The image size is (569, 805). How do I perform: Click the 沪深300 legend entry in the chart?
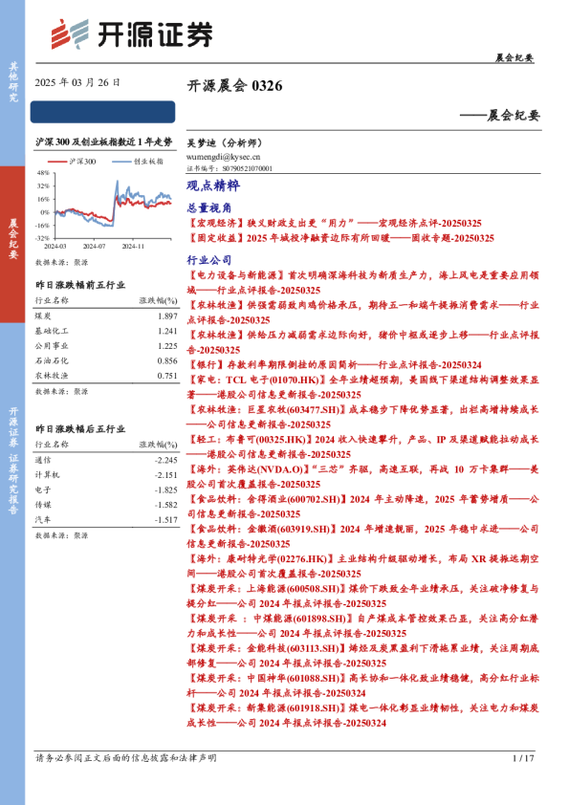click(72, 162)
